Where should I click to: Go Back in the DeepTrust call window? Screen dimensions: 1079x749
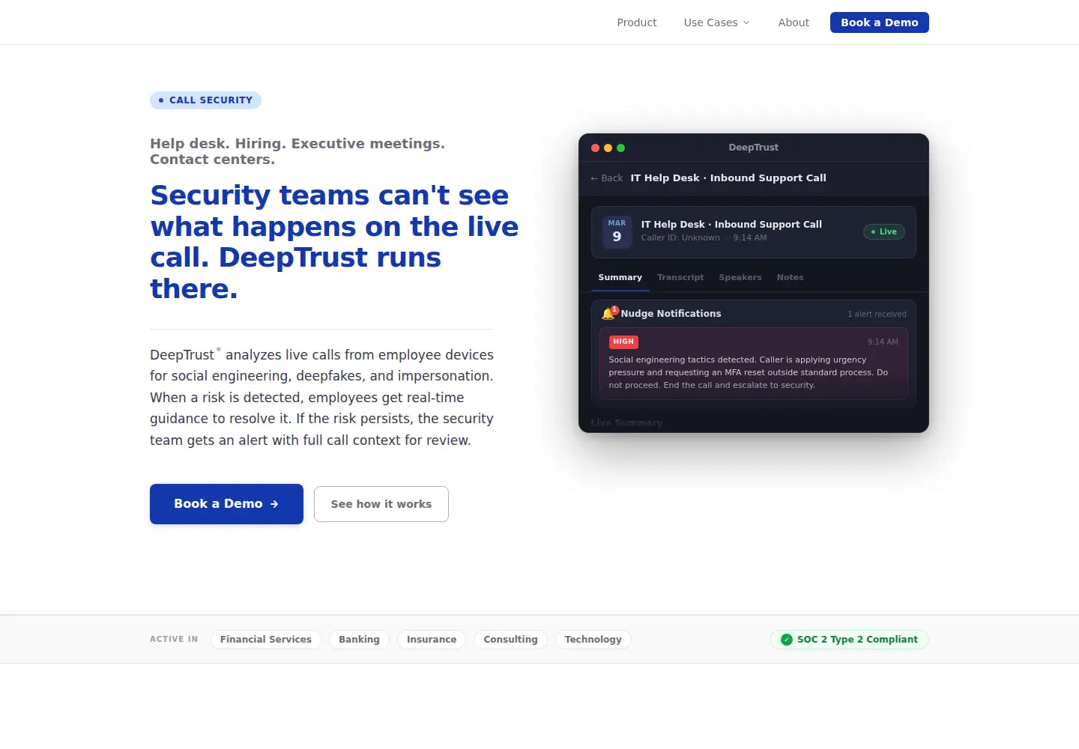click(x=607, y=178)
